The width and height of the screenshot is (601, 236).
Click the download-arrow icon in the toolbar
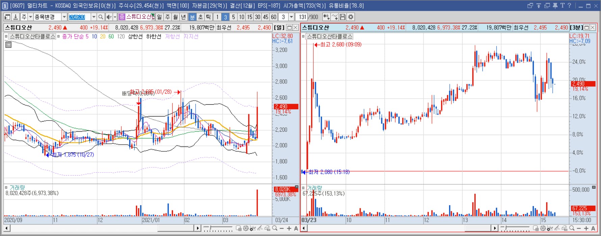pyautogui.click(x=16, y=17)
